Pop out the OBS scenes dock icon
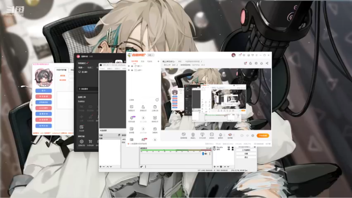The image size is (352, 198). 119,135
